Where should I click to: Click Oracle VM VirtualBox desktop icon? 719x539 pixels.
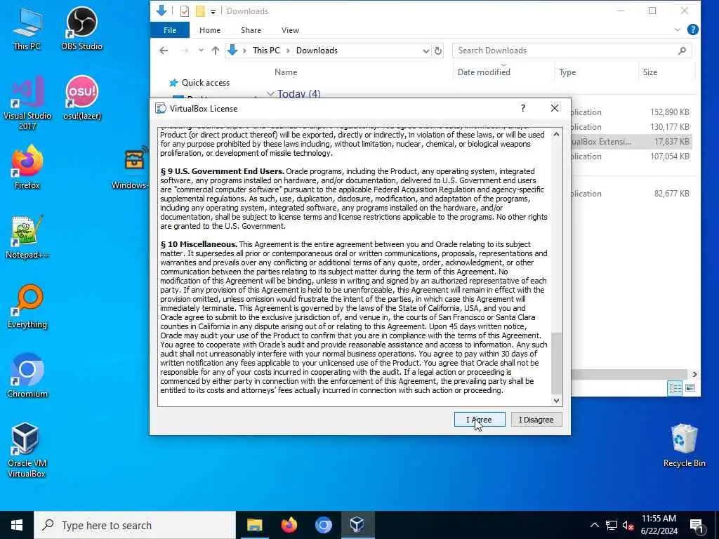(26, 451)
